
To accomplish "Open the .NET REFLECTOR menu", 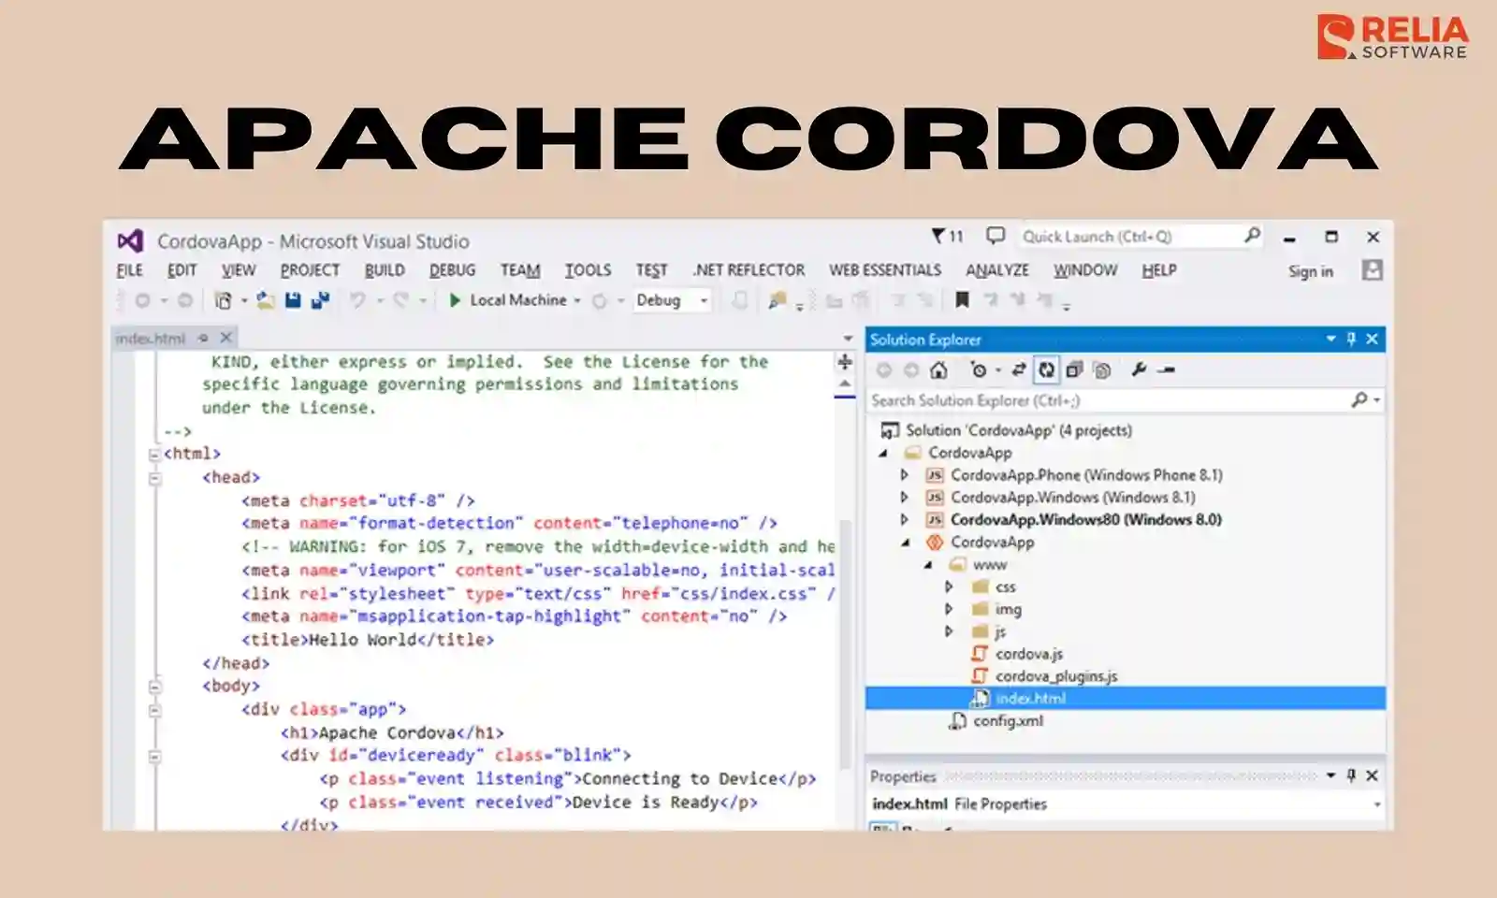I will pos(748,270).
